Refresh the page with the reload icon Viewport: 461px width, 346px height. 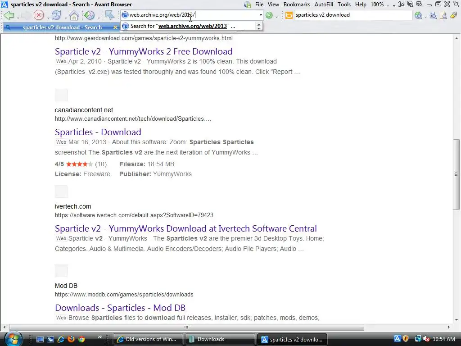[56, 15]
